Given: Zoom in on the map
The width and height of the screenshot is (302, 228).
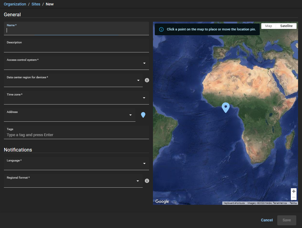Looking at the screenshot, I should 294,191.
